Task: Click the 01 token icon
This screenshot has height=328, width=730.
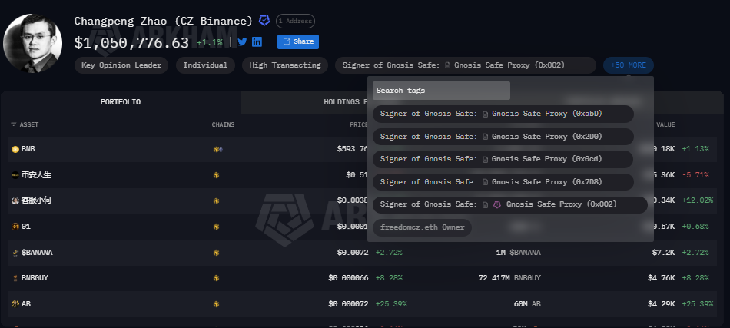Action: 15,227
